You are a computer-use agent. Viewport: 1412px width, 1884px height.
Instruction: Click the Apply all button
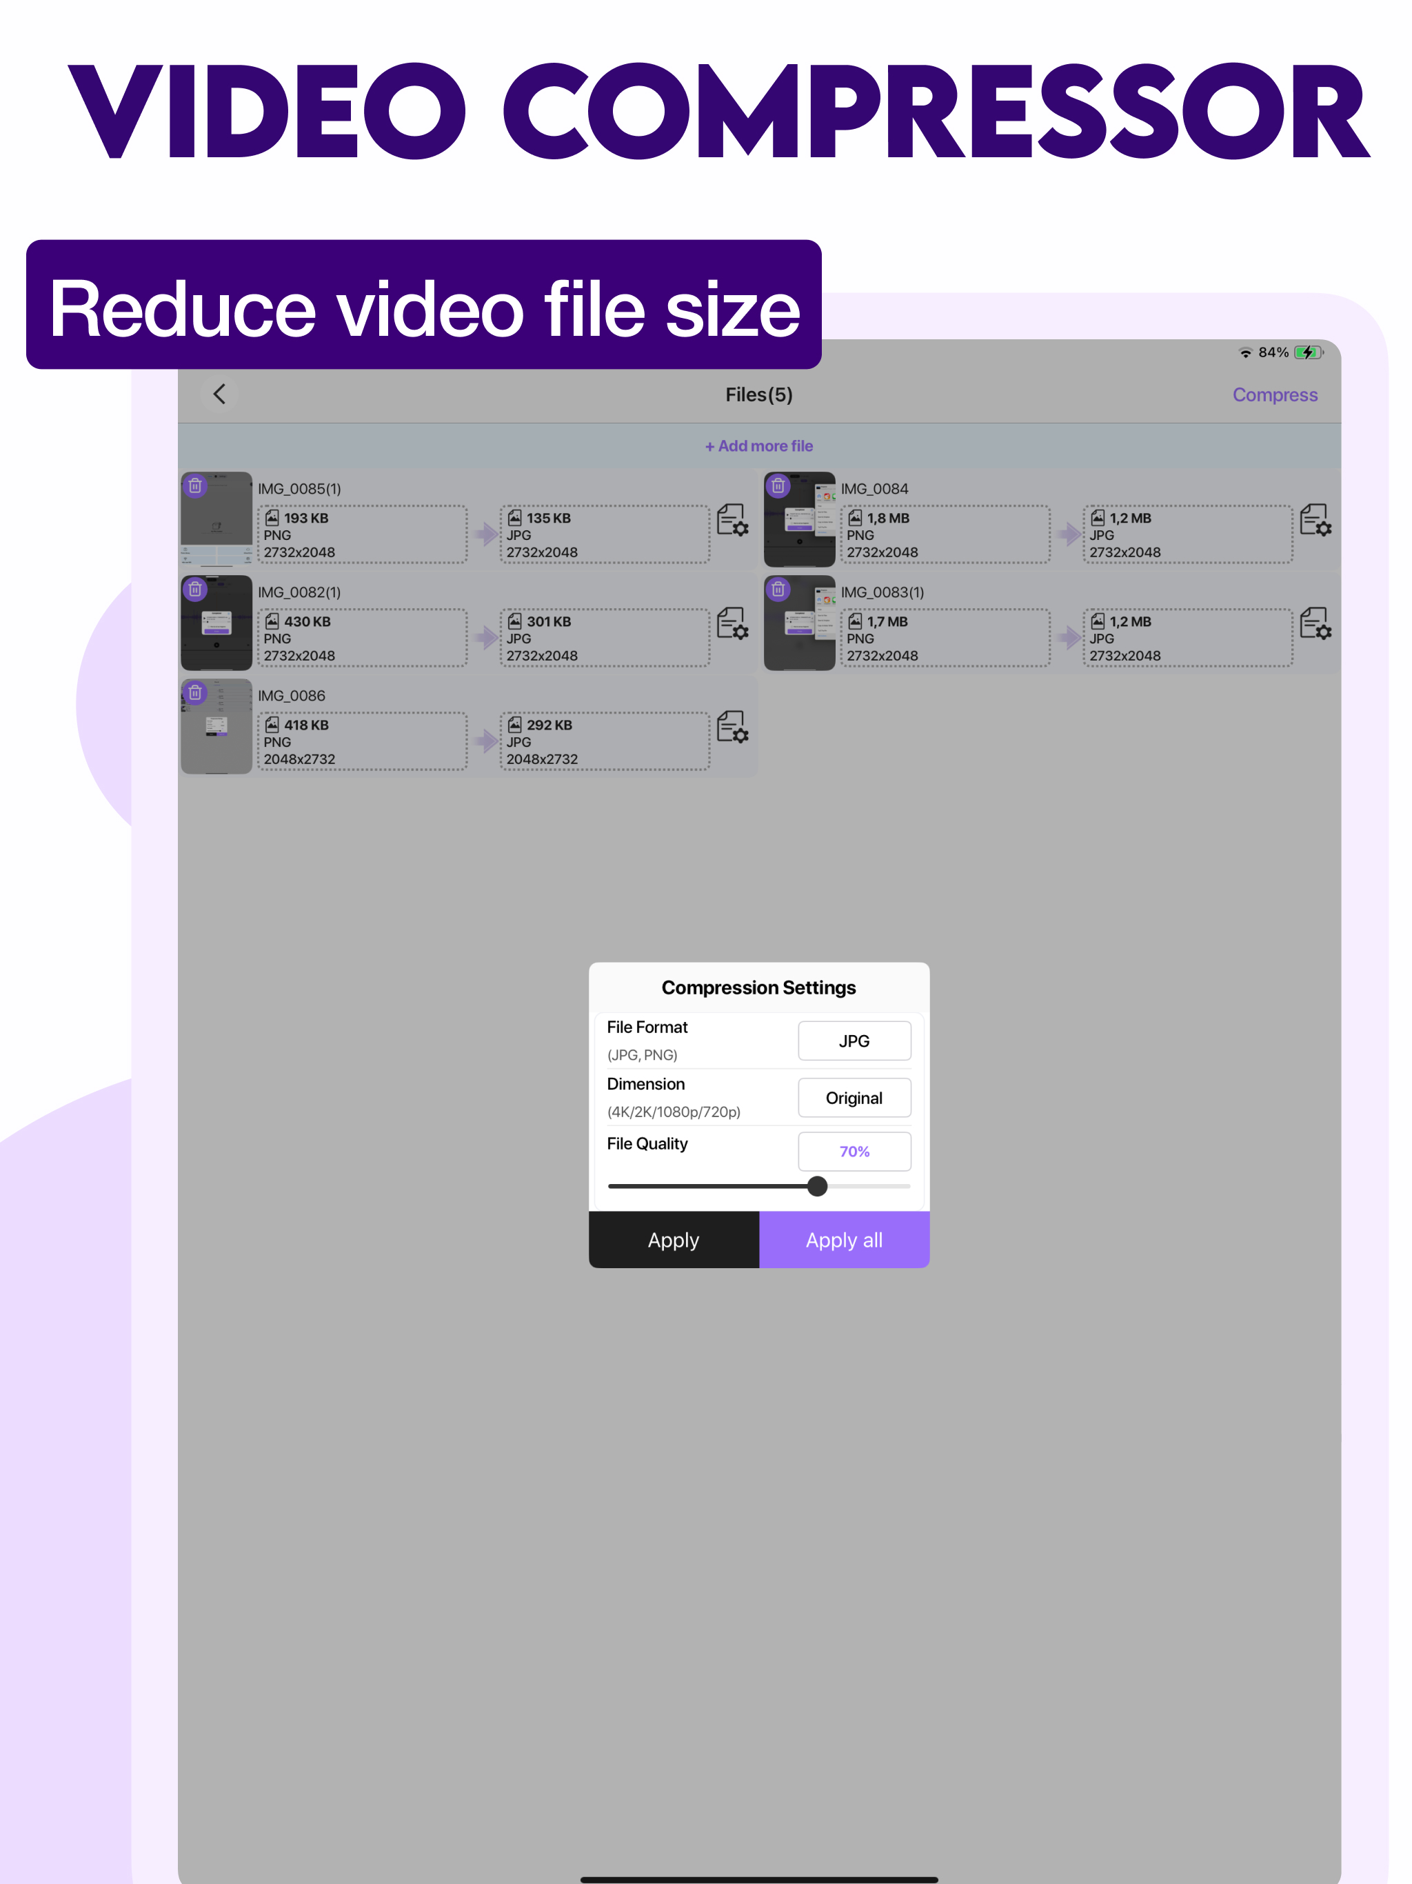point(844,1240)
